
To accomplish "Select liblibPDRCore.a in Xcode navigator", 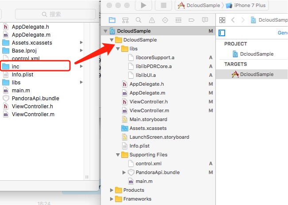I will pos(154,66).
